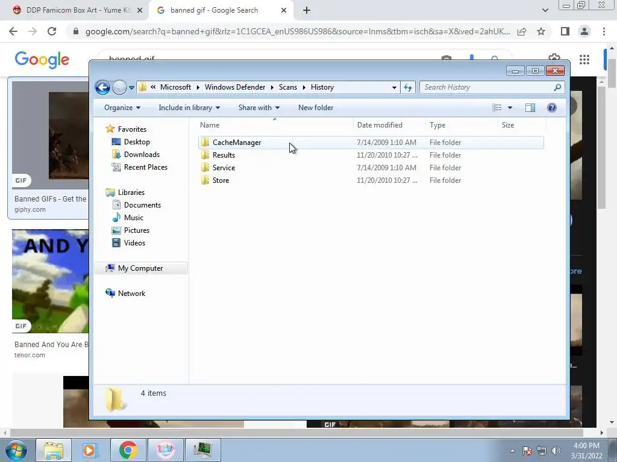Expand the address bar previous locations dropdown
Image resolution: width=617 pixels, height=462 pixels.
[x=394, y=87]
